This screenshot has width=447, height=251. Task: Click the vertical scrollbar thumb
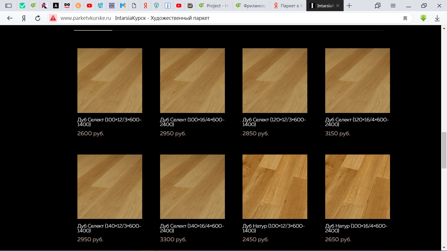[444, 151]
